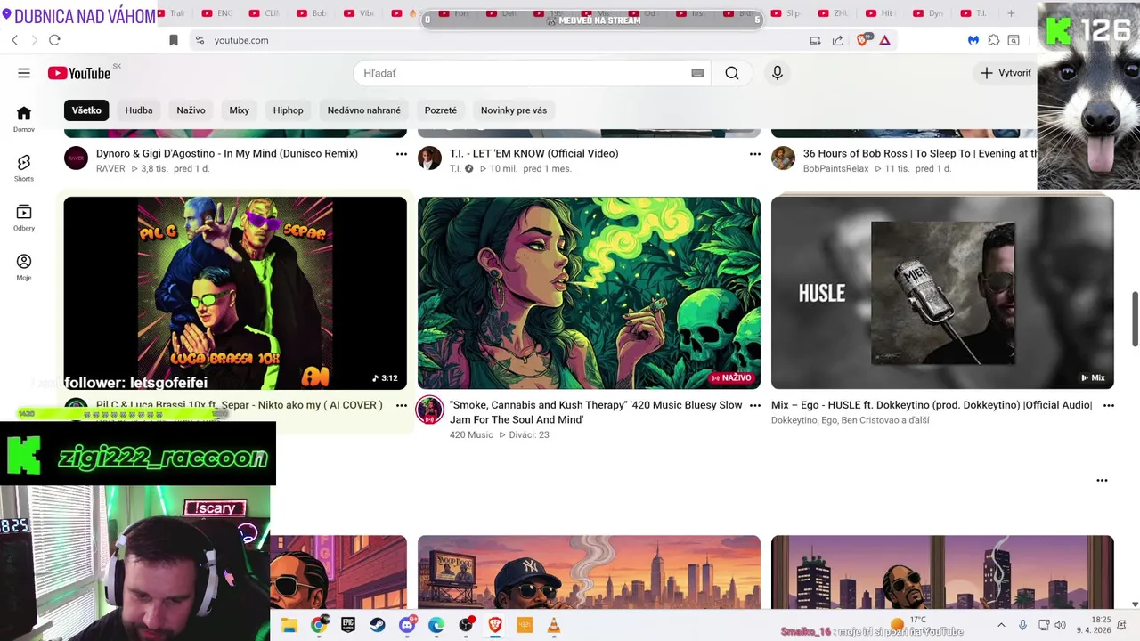1140x641 pixels.
Task: Click the YouTube logo
Action: tap(79, 73)
